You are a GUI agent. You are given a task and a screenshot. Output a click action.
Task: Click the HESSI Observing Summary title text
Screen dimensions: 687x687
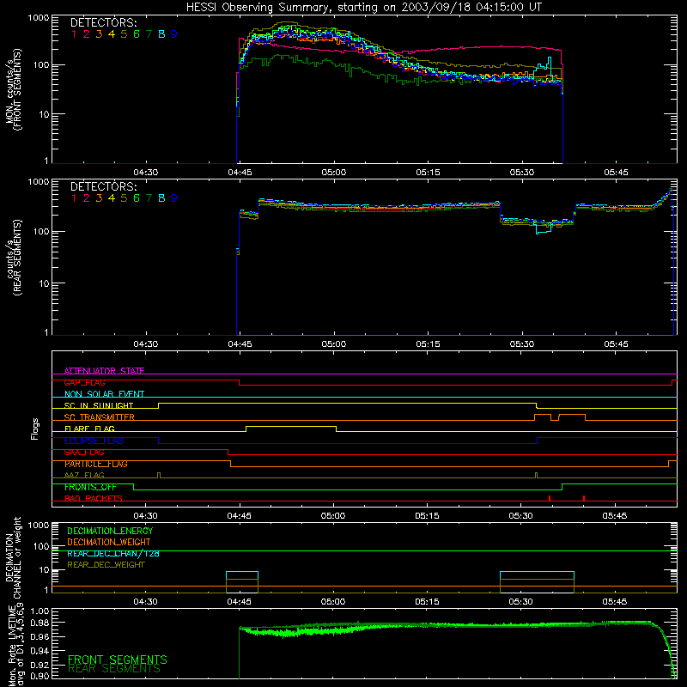coord(363,8)
